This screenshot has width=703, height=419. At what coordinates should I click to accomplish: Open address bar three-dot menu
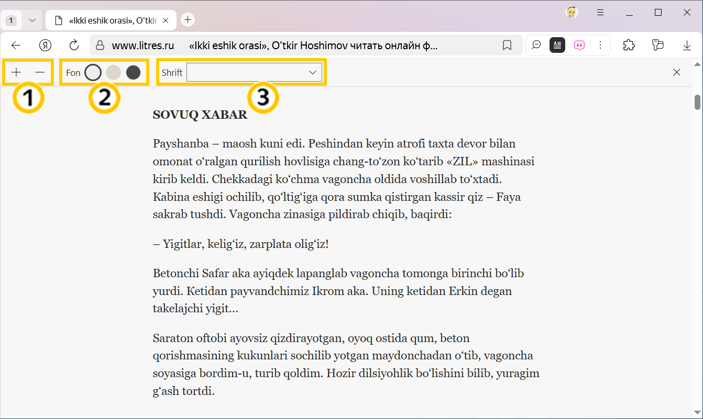600,45
